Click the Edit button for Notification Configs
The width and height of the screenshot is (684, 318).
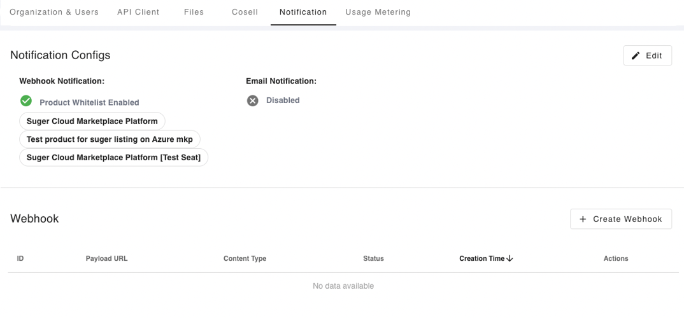tap(647, 55)
